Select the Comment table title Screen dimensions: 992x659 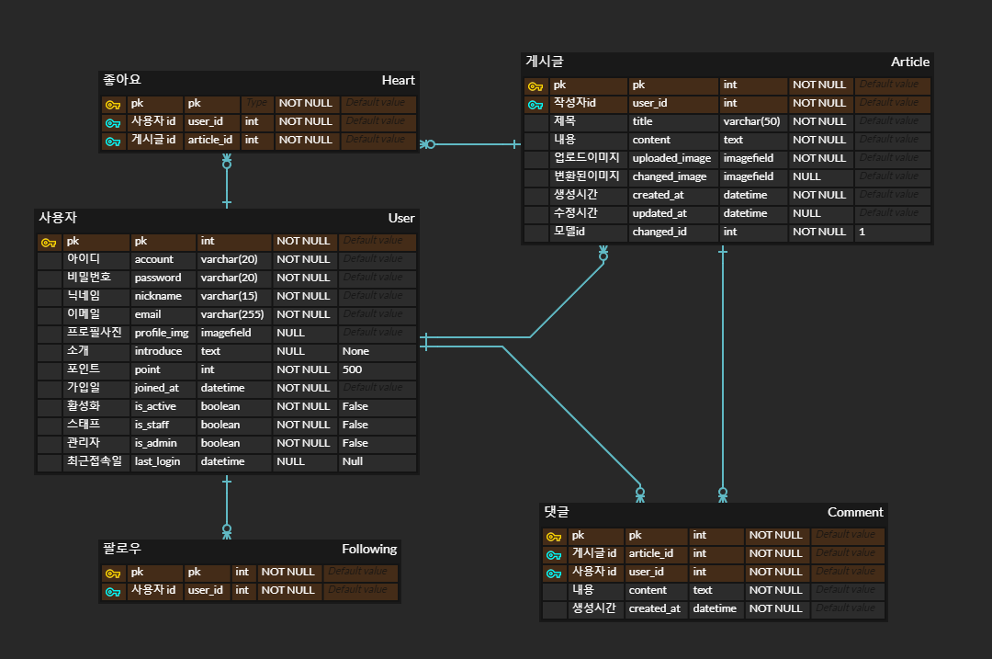pos(855,512)
